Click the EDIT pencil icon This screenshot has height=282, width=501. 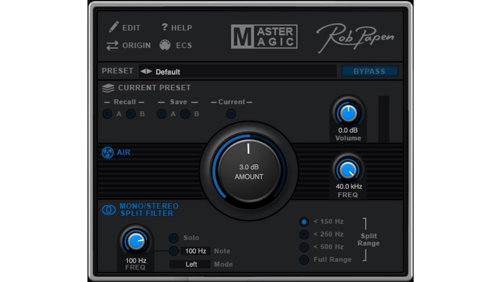tap(113, 27)
